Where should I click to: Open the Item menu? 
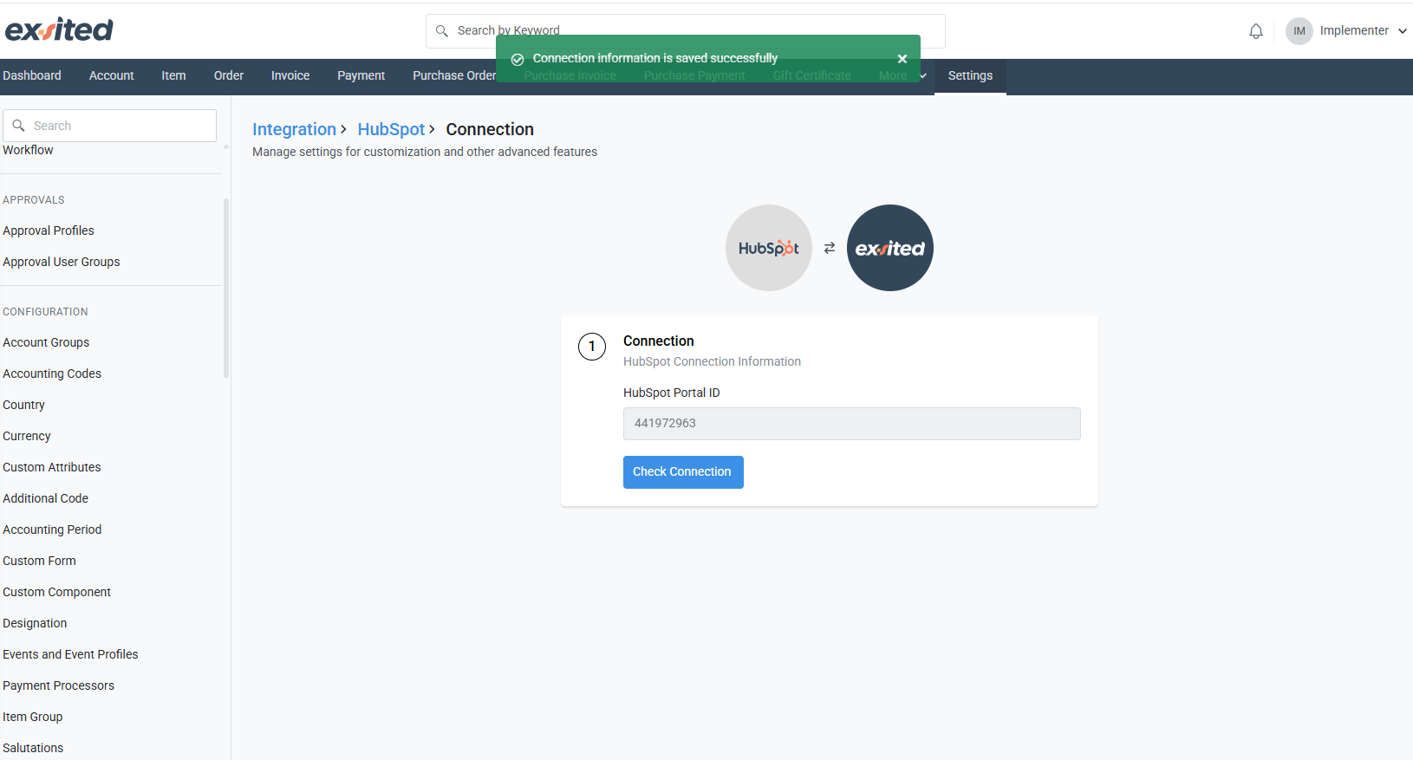point(173,75)
